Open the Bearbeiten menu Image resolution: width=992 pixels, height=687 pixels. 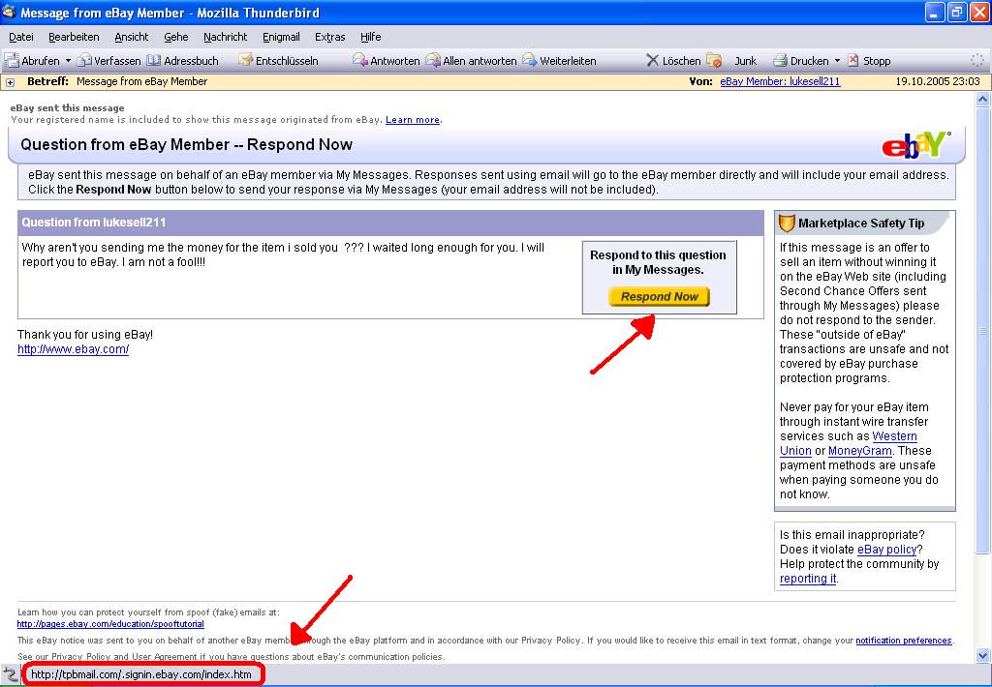pyautogui.click(x=74, y=37)
